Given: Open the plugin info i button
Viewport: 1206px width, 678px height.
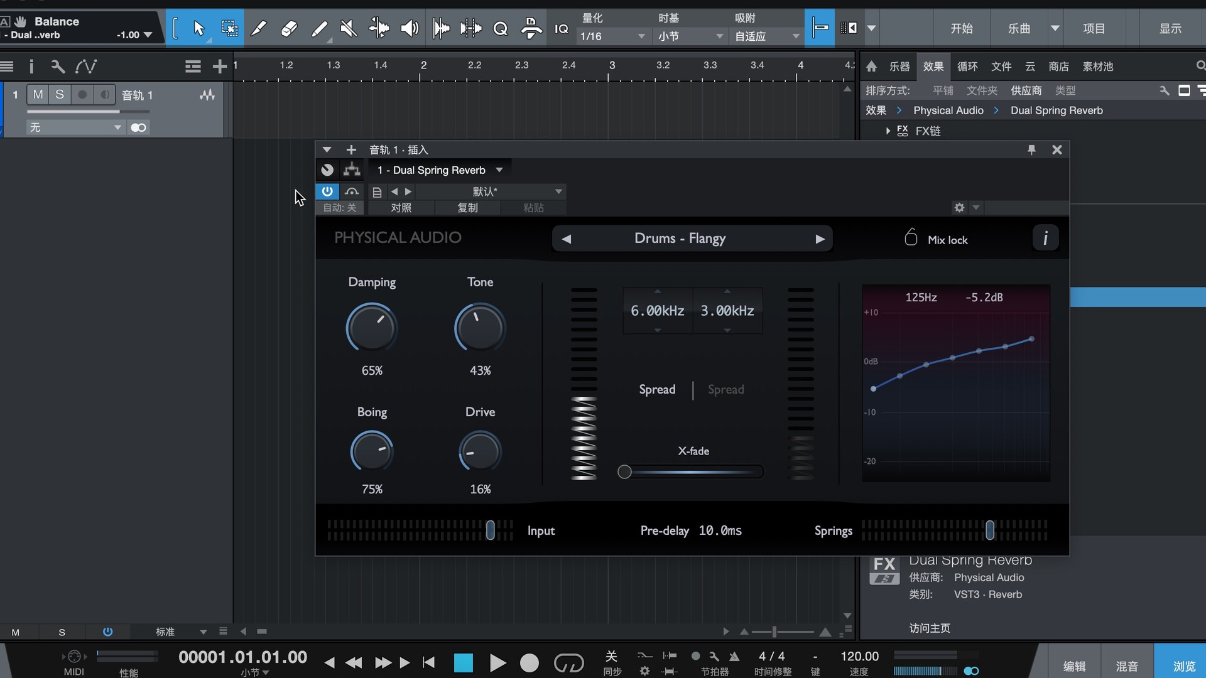Looking at the screenshot, I should (1045, 239).
